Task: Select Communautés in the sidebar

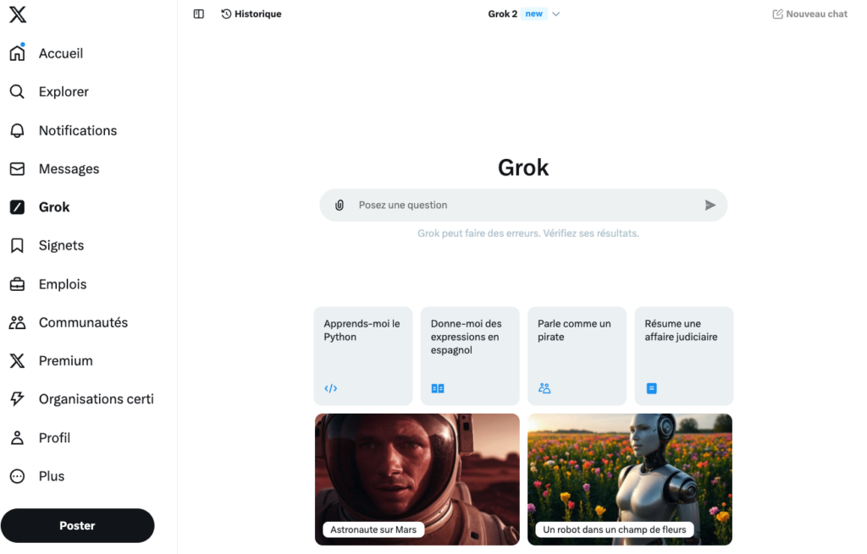Action: point(83,322)
